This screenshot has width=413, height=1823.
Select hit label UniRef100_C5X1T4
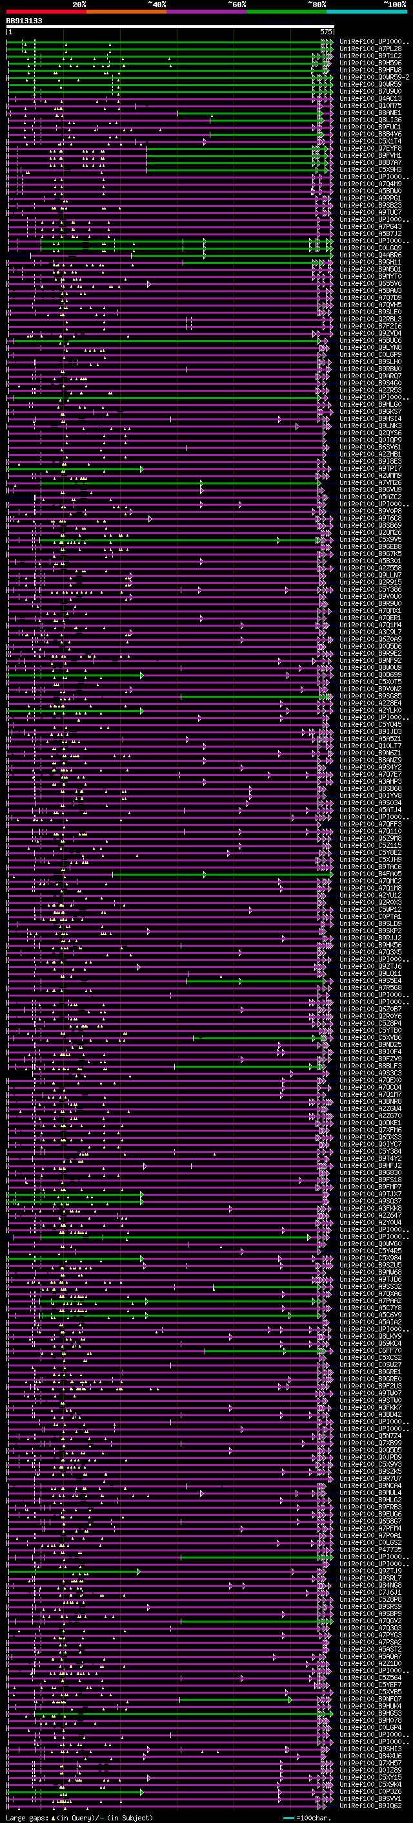[370, 141]
